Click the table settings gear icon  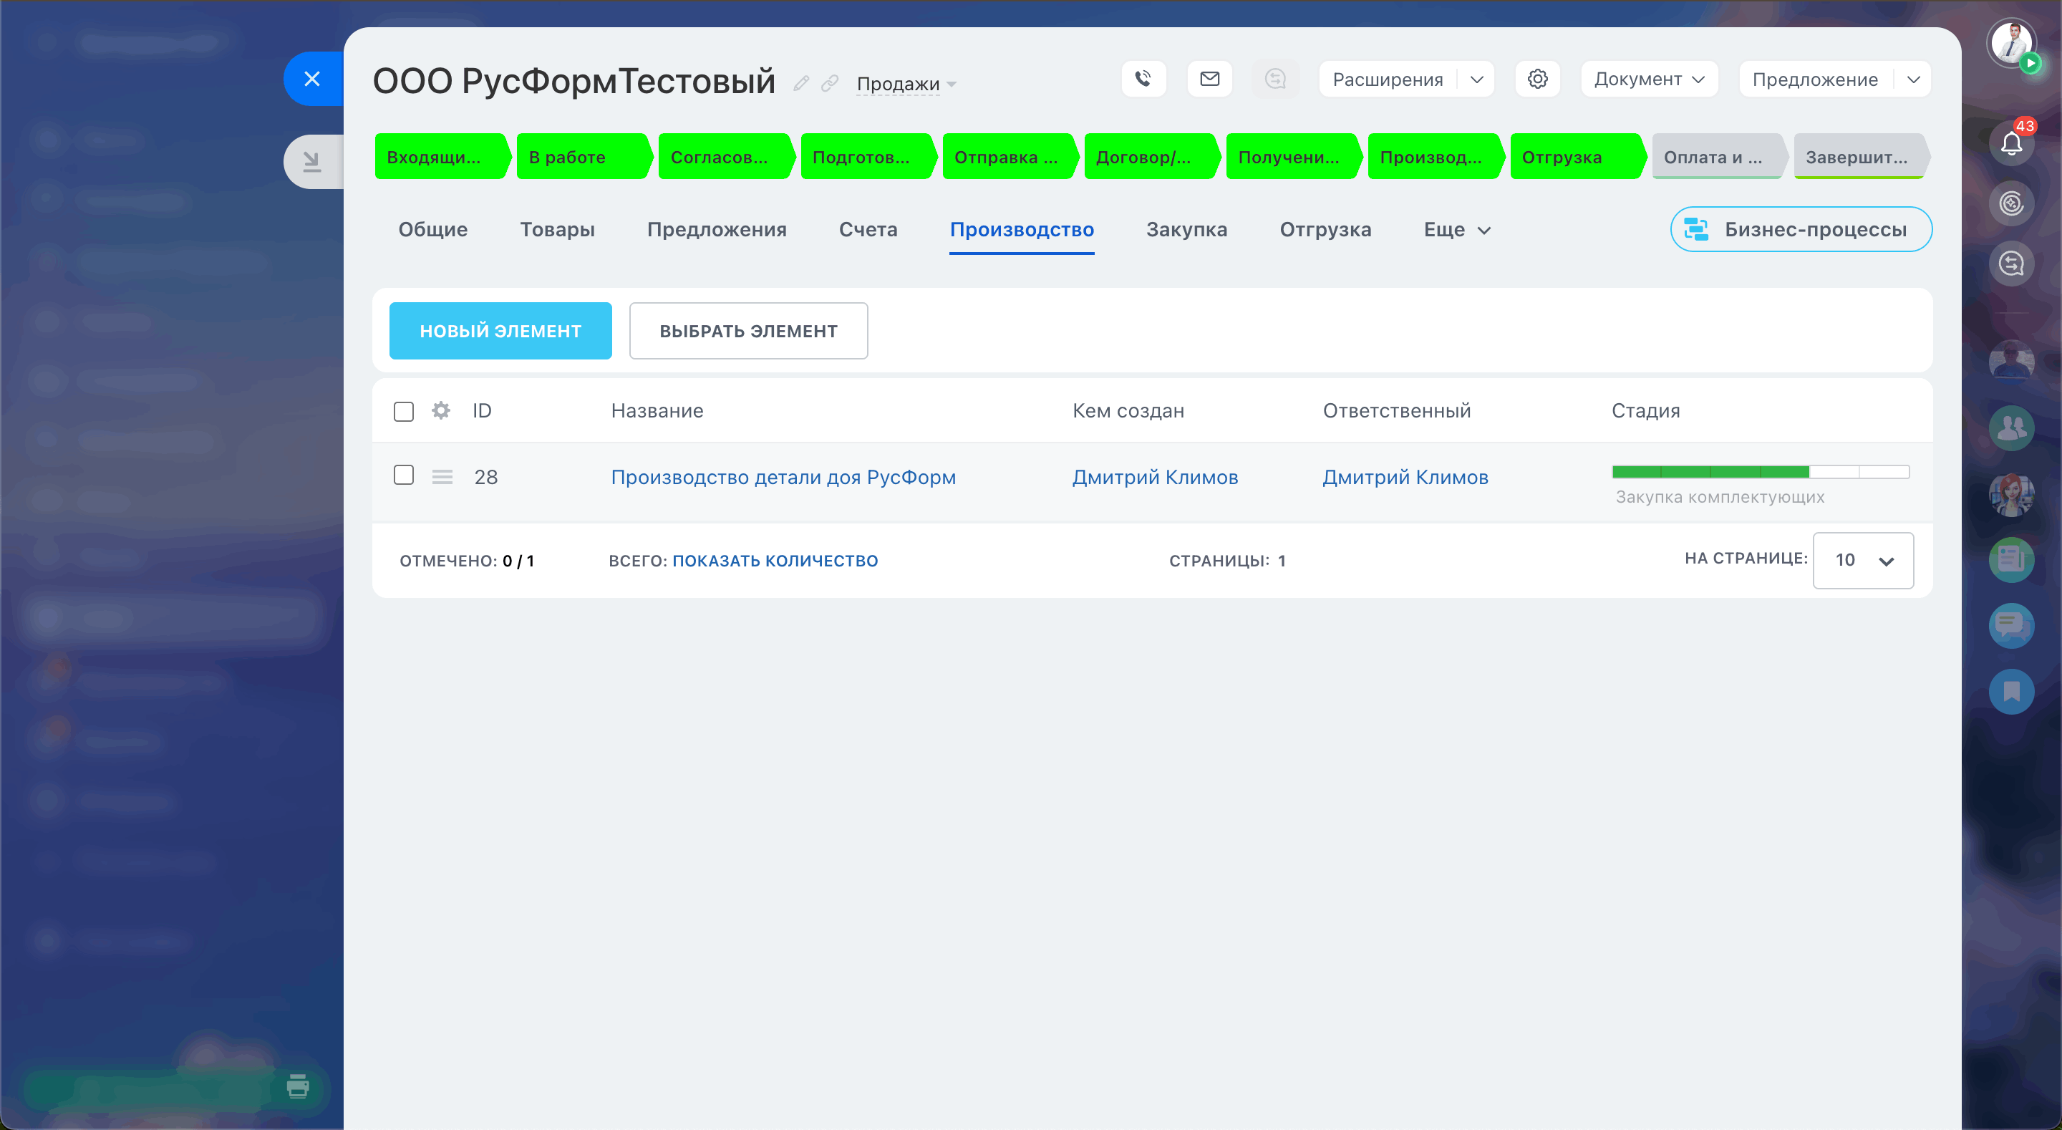440,411
